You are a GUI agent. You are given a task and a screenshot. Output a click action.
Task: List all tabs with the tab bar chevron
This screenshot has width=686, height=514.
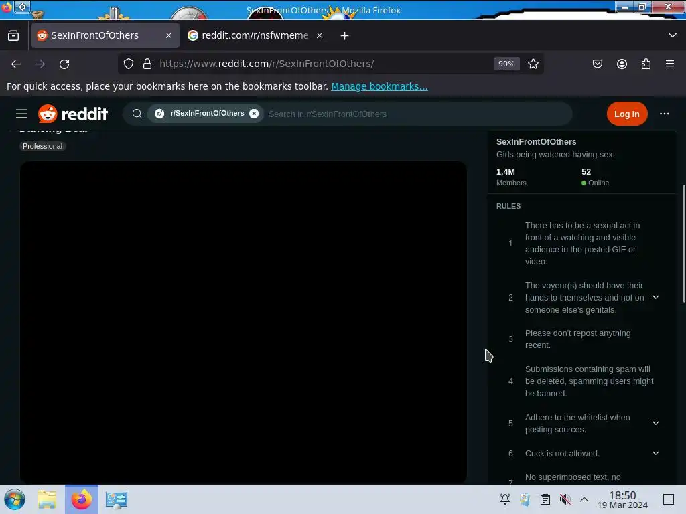click(673, 35)
